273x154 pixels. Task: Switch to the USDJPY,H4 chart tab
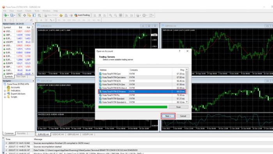[88, 134]
